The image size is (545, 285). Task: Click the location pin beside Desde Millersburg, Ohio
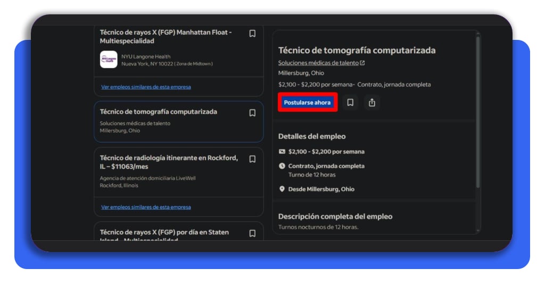(x=282, y=189)
